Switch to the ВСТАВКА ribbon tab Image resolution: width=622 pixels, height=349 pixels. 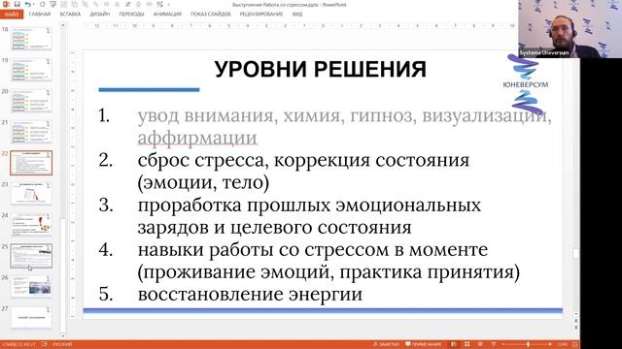click(x=70, y=15)
